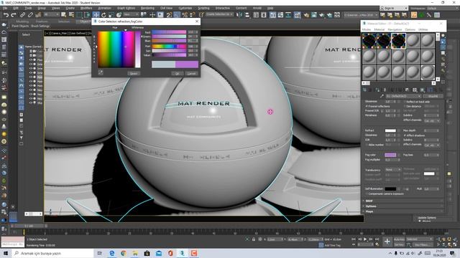Activate the Select and Scale tool
Screen dimensions: 460x258
point(111,14)
